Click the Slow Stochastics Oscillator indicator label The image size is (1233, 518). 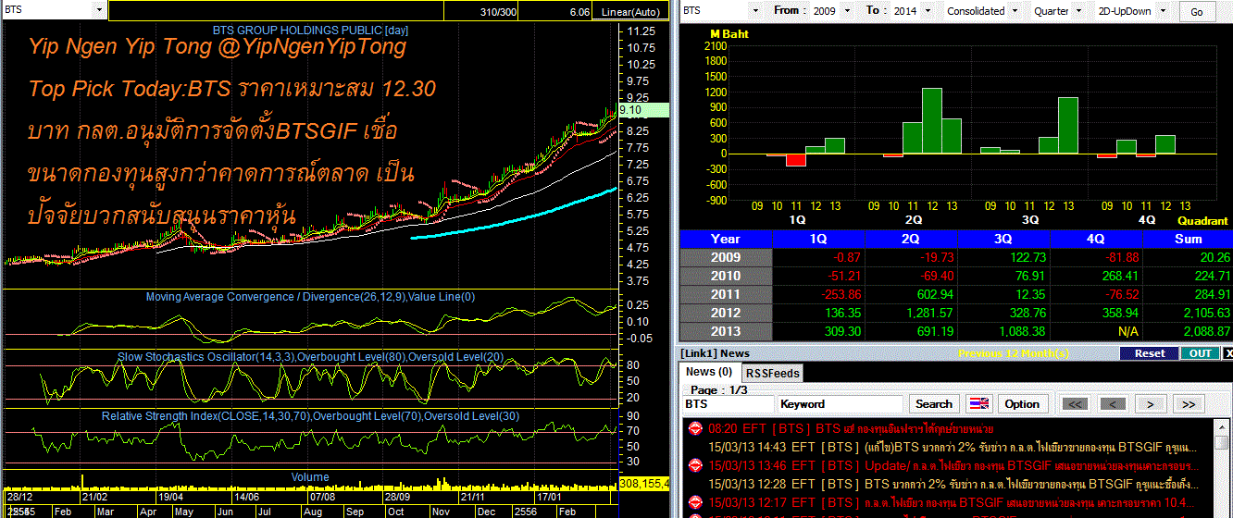310,356
